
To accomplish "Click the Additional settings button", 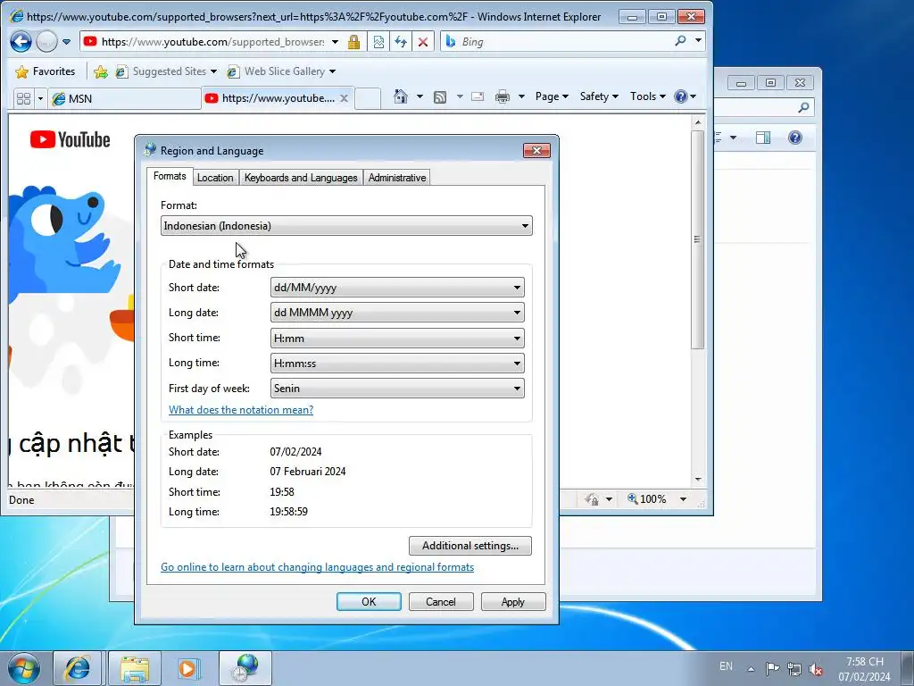I will point(470,546).
